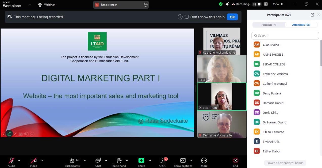Check the "Don't show this again" checkbox
This screenshot has height=168, width=322.
pos(187,17)
